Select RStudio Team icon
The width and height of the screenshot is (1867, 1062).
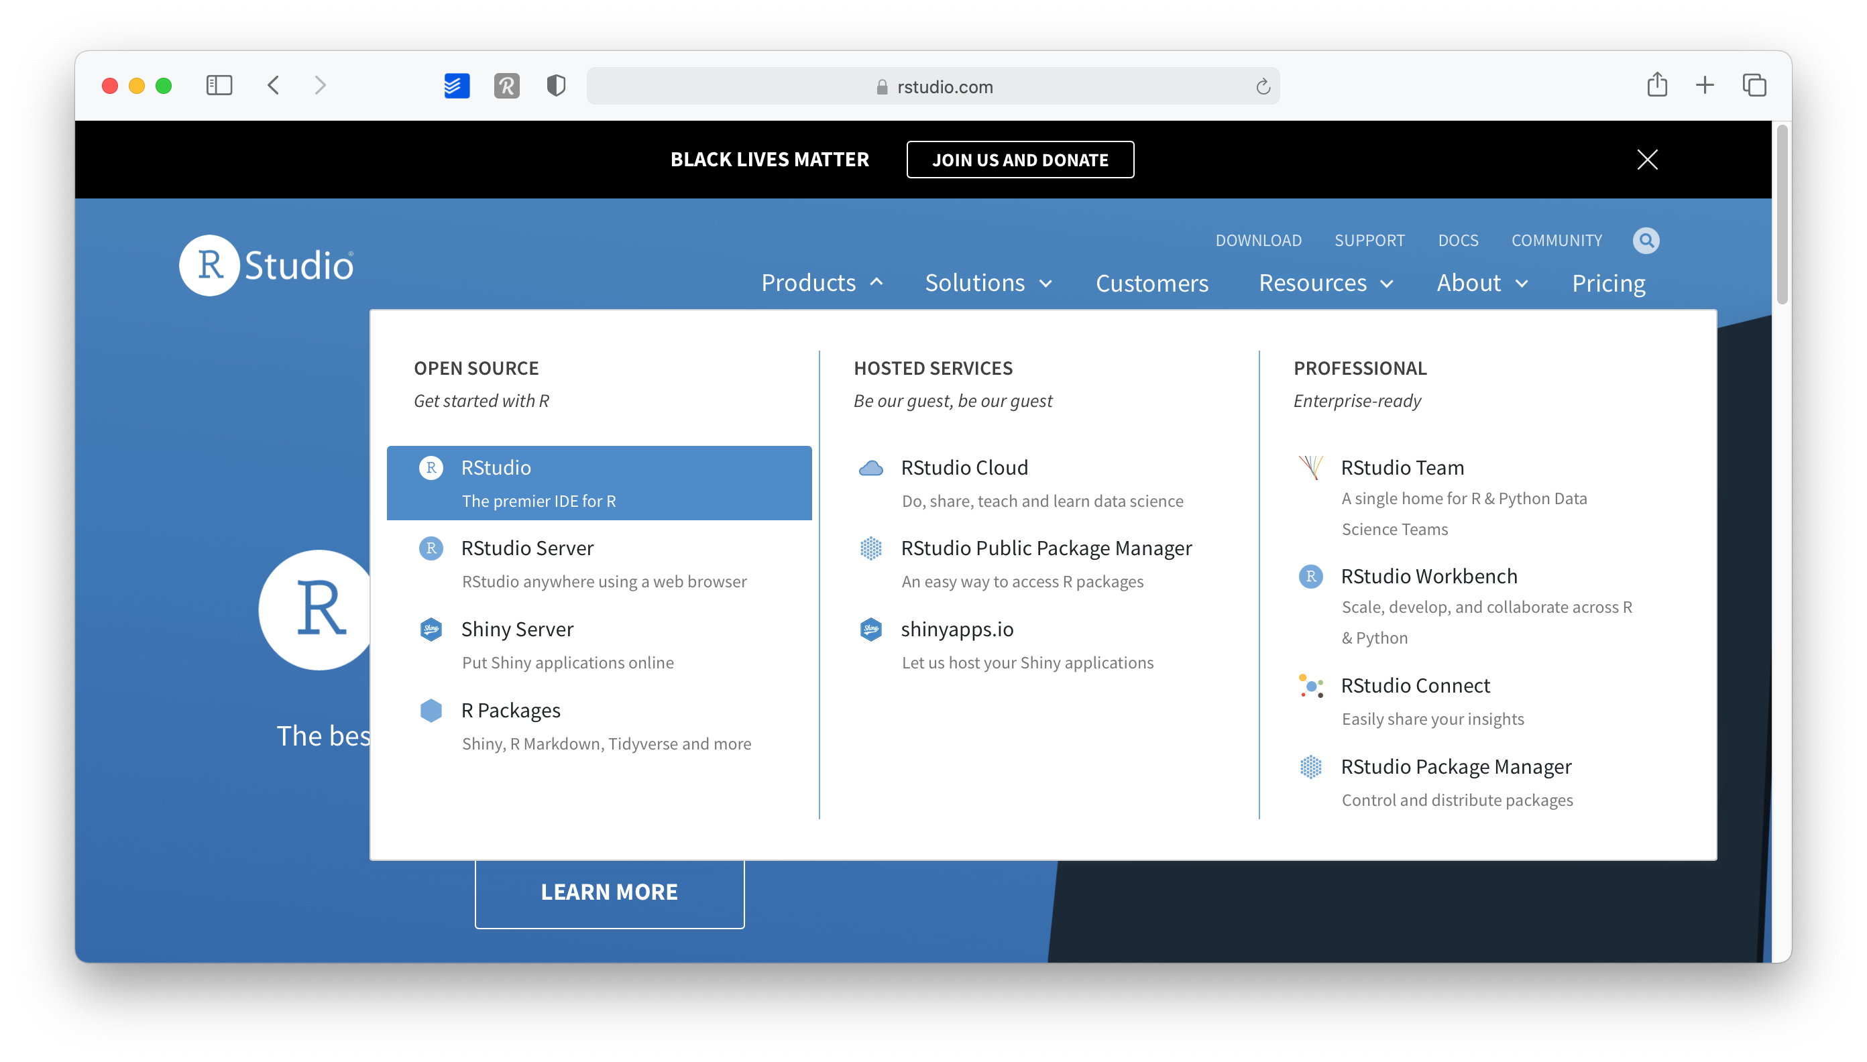pyautogui.click(x=1310, y=467)
